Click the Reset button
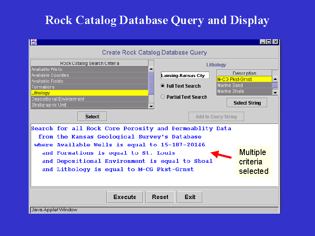This screenshot has width=315, height=236. pyautogui.click(x=160, y=197)
